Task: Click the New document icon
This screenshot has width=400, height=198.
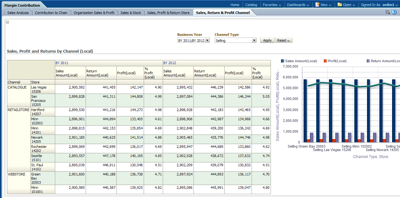Action: click(317, 5)
